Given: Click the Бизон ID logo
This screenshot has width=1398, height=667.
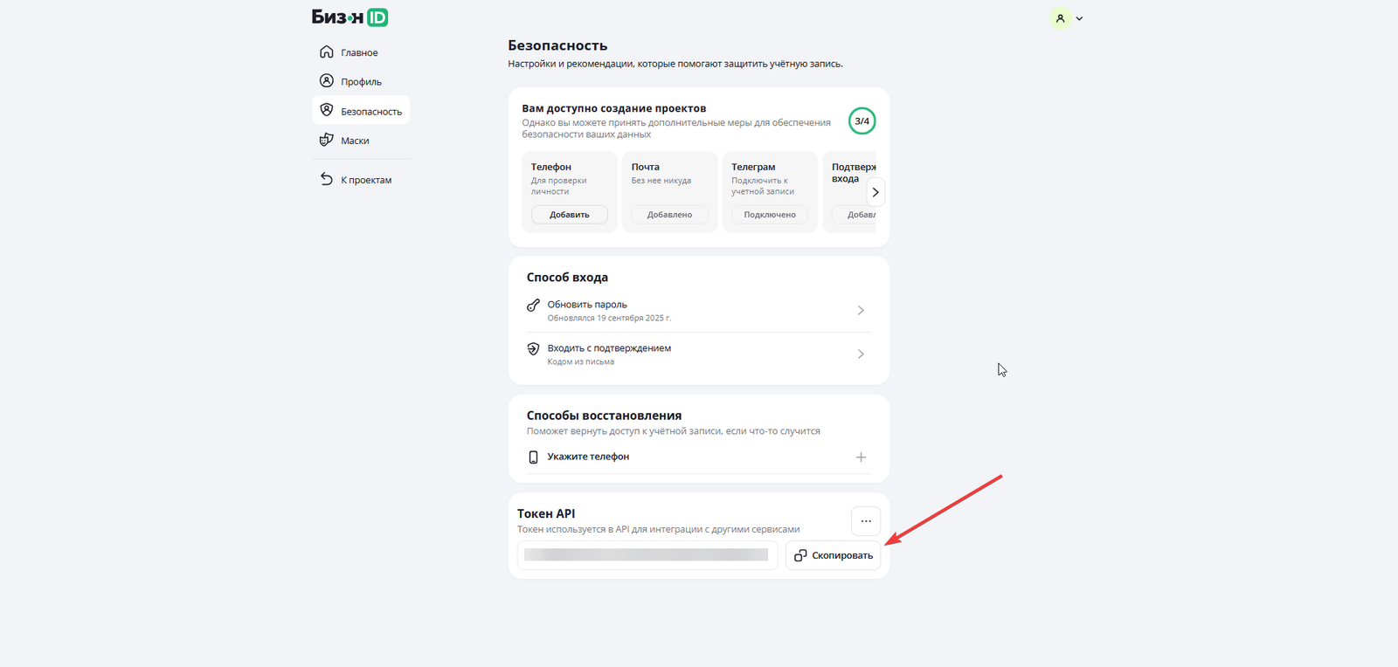Looking at the screenshot, I should coord(349,17).
